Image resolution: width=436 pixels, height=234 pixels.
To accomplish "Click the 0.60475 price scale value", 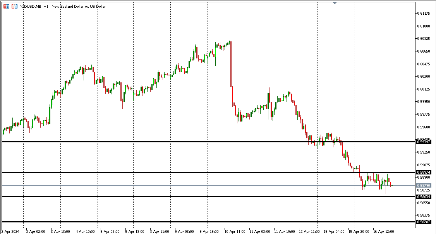I will click(x=424, y=64).
